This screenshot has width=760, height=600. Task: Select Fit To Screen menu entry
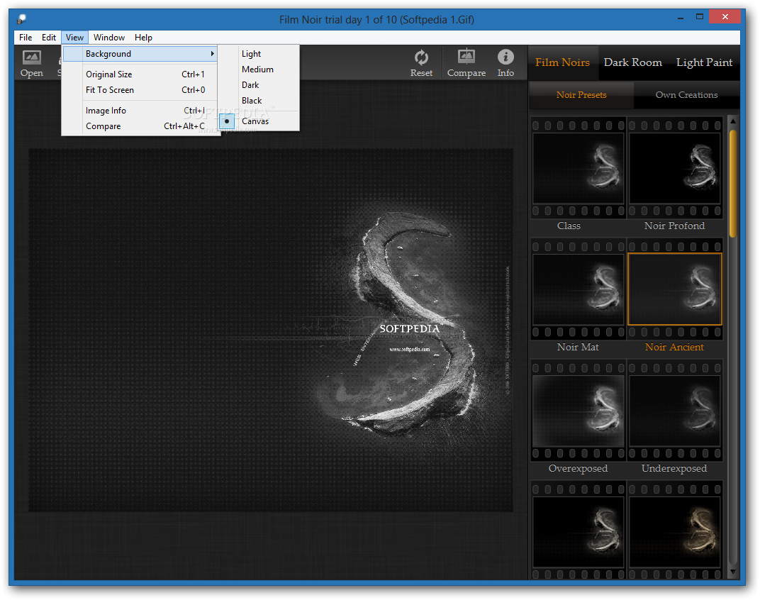(141, 90)
